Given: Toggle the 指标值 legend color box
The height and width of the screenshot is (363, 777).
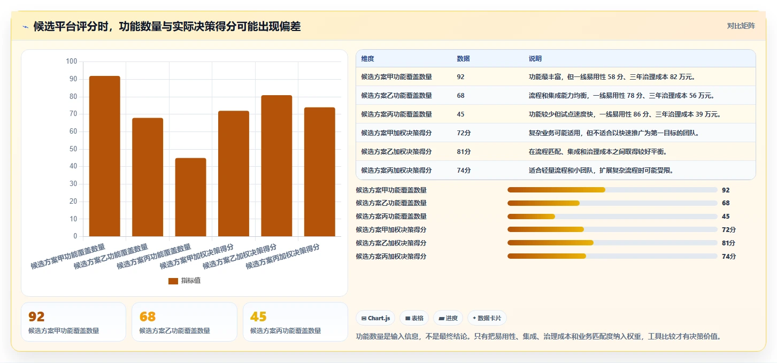Looking at the screenshot, I should pos(173,281).
